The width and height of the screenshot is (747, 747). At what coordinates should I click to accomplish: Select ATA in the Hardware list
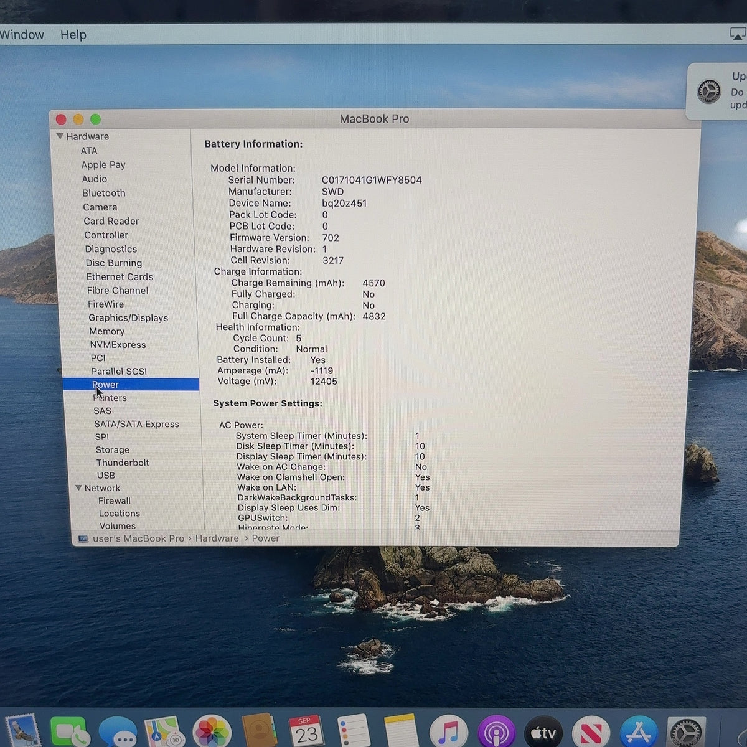(x=89, y=151)
